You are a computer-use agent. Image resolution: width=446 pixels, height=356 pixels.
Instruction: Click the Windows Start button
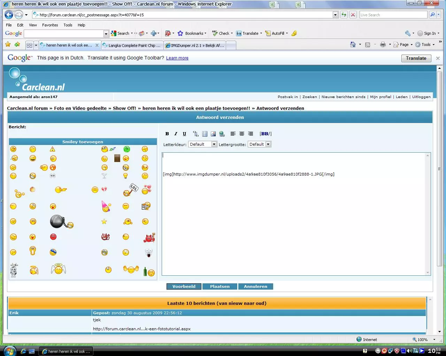pos(9,350)
